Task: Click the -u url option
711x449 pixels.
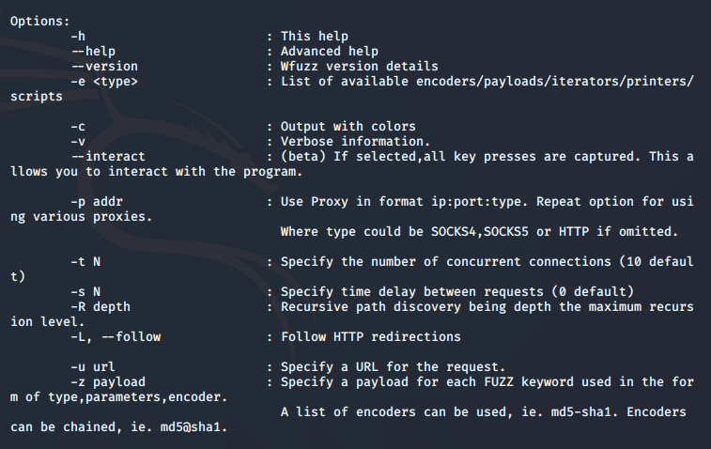Action: pos(93,367)
